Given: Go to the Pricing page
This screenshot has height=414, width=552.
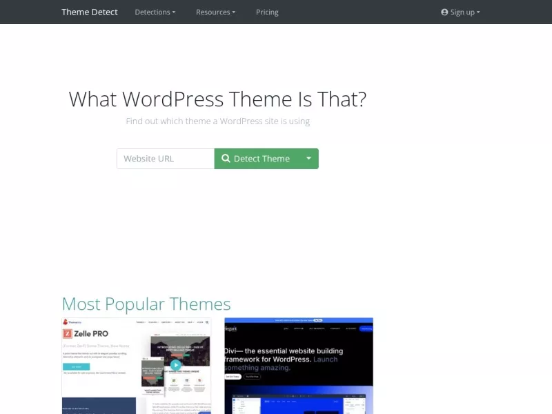Looking at the screenshot, I should point(267,12).
